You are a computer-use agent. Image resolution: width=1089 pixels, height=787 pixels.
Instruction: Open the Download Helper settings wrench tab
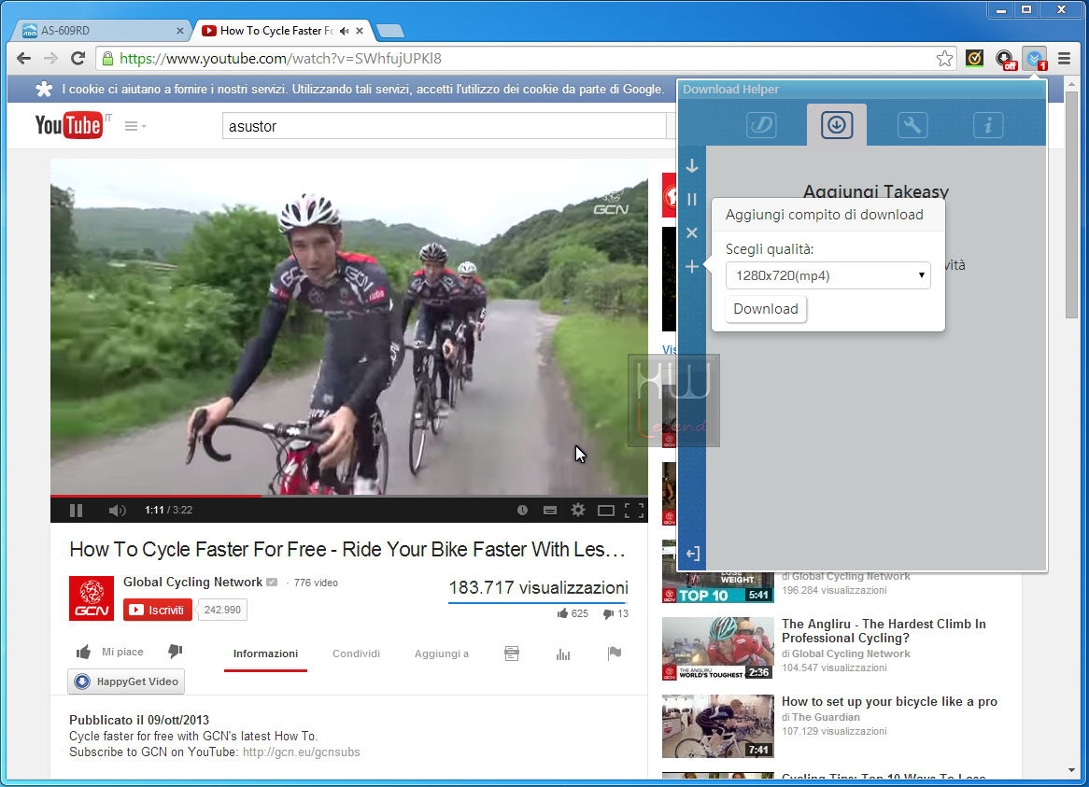point(912,125)
